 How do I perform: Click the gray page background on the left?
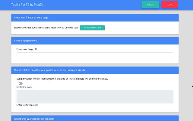[5, 60]
